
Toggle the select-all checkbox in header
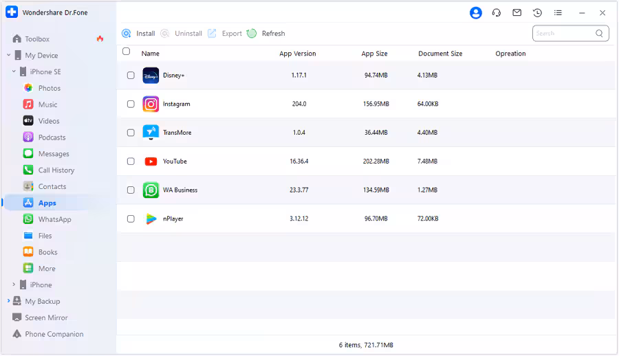click(127, 52)
